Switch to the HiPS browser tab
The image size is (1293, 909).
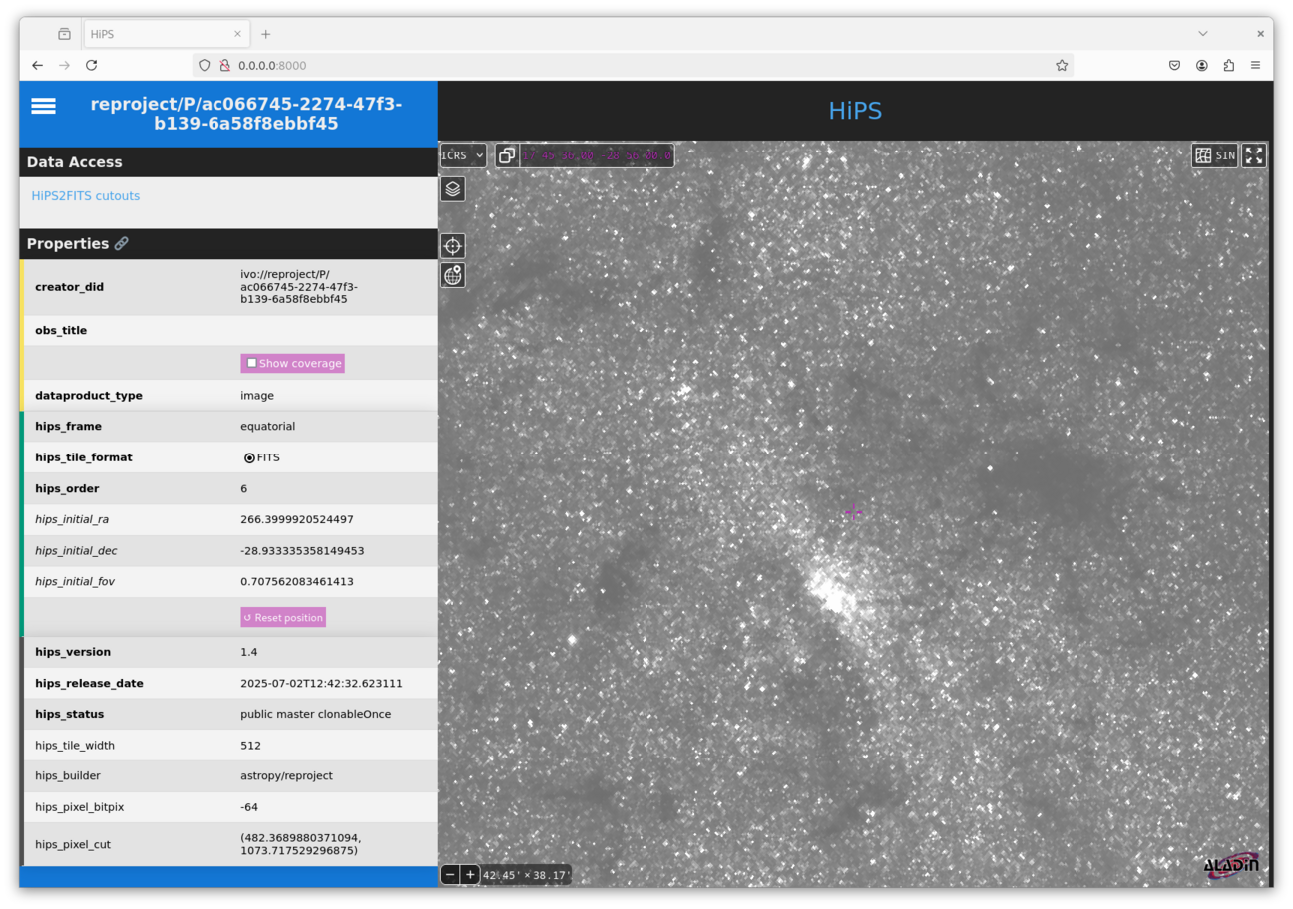pyautogui.click(x=160, y=34)
